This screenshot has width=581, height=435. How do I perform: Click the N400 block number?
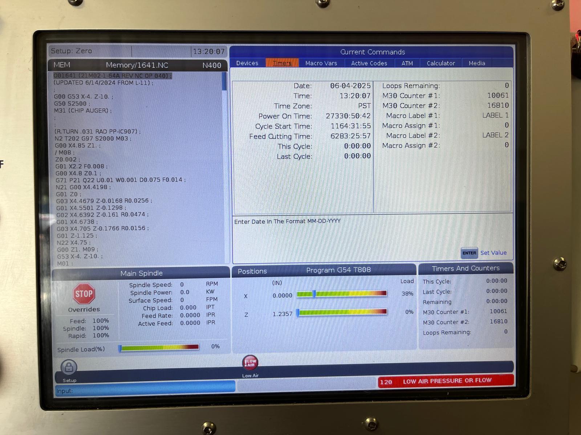point(212,66)
